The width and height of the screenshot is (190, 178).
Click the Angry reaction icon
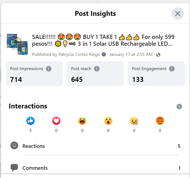(160, 121)
